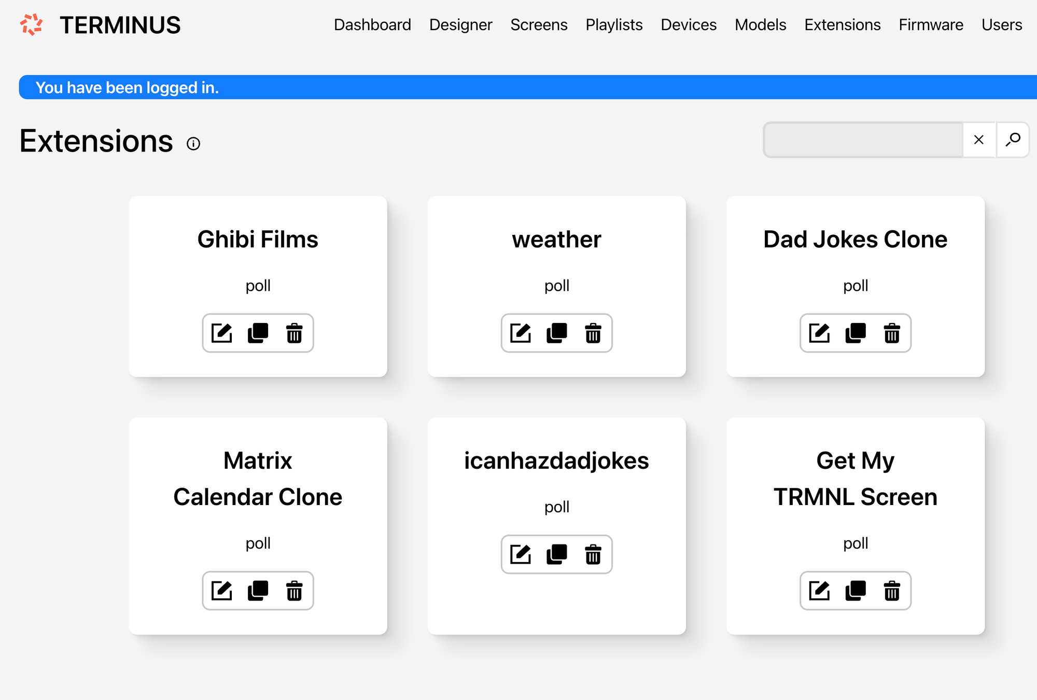Image resolution: width=1037 pixels, height=700 pixels.
Task: Edit the weather extension
Action: pos(521,333)
